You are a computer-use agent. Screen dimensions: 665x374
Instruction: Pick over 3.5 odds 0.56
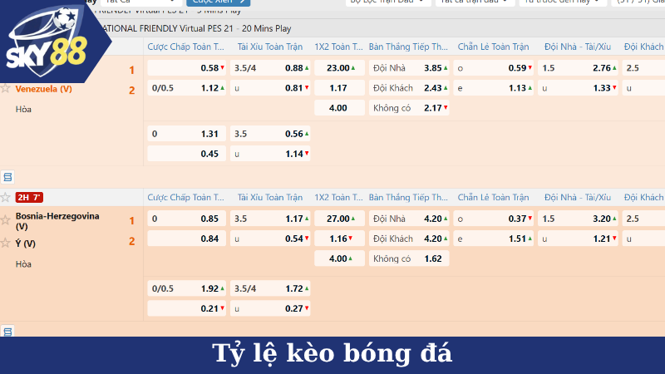pyautogui.click(x=270, y=134)
